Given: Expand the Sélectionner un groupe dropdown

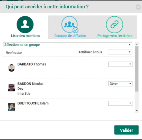Looking at the screenshot, I should pos(68,45).
